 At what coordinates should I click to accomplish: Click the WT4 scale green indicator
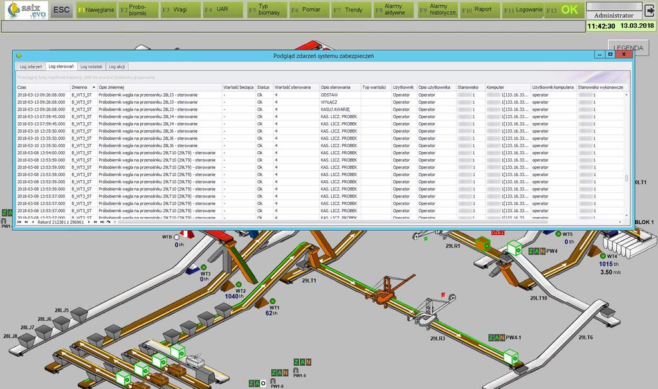(603, 256)
